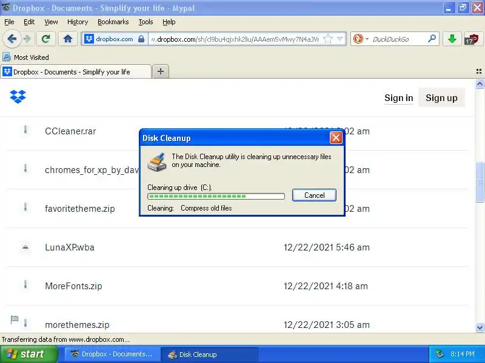Click the system tray icon near the clock
Image resolution: width=485 pixels, height=363 pixels.
pyautogui.click(x=440, y=354)
